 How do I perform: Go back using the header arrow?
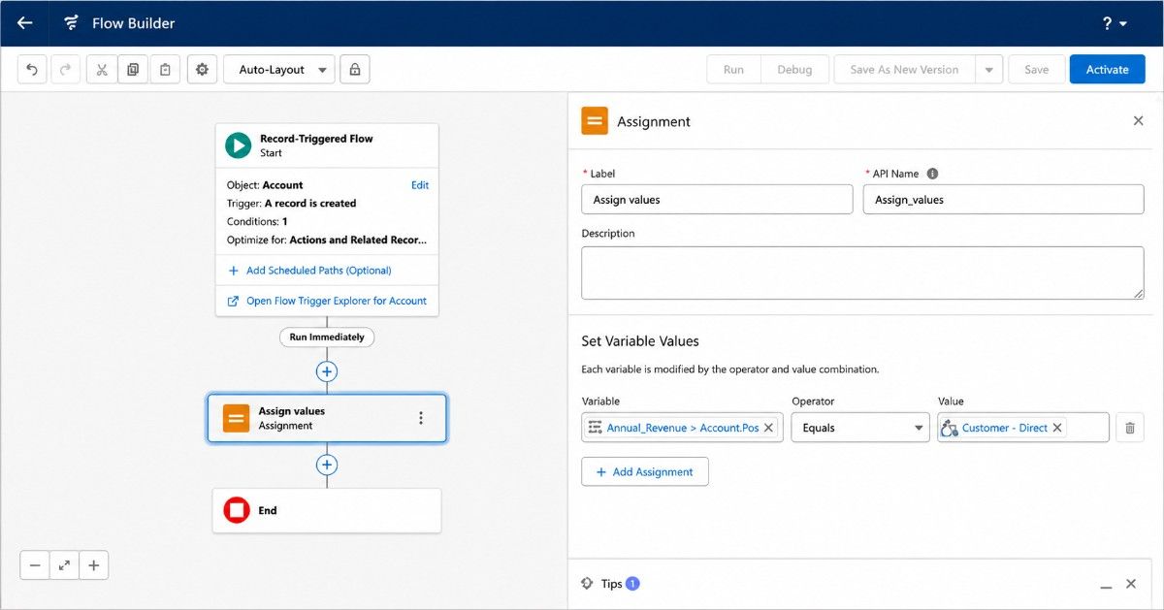pyautogui.click(x=25, y=23)
